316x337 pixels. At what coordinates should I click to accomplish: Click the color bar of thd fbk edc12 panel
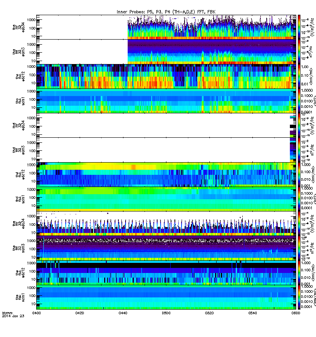(x=299, y=174)
